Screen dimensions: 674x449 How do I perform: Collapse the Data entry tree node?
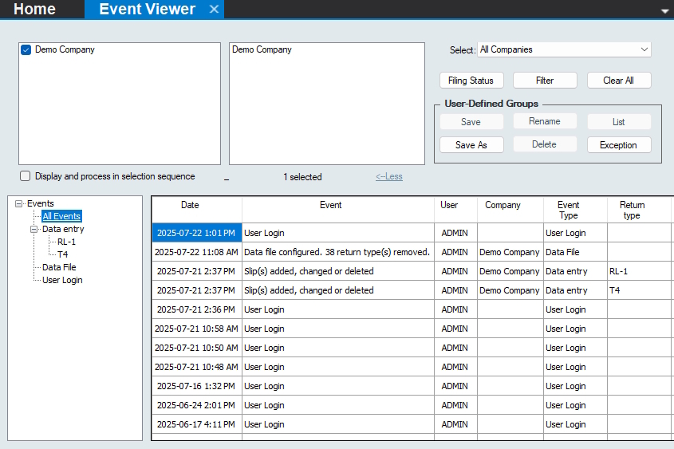(x=34, y=230)
